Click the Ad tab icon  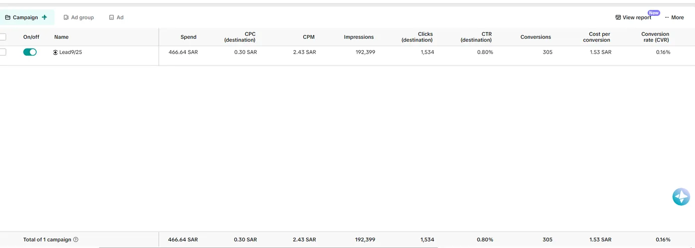112,17
